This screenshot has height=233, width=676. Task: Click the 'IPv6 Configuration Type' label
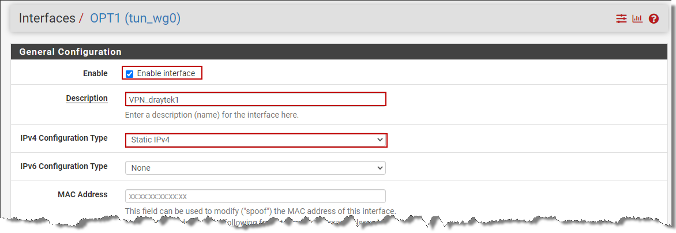click(x=64, y=166)
